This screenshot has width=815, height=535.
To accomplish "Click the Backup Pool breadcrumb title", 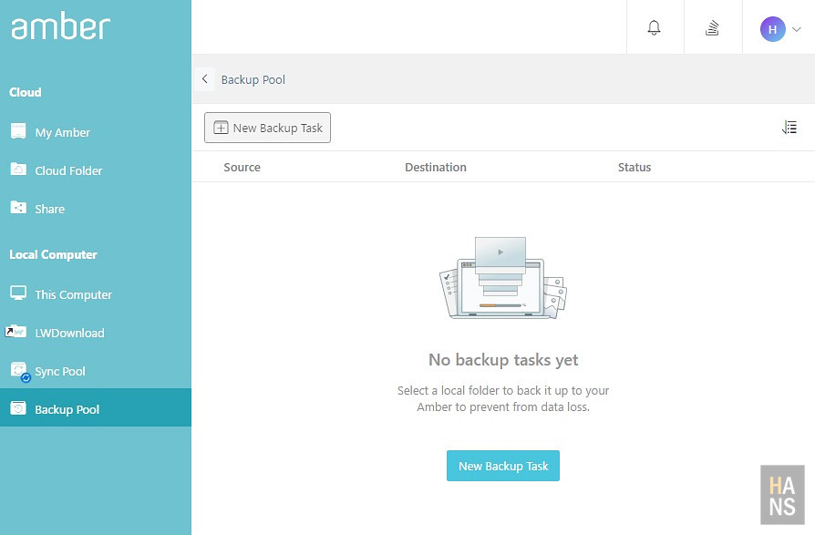I will point(253,79).
